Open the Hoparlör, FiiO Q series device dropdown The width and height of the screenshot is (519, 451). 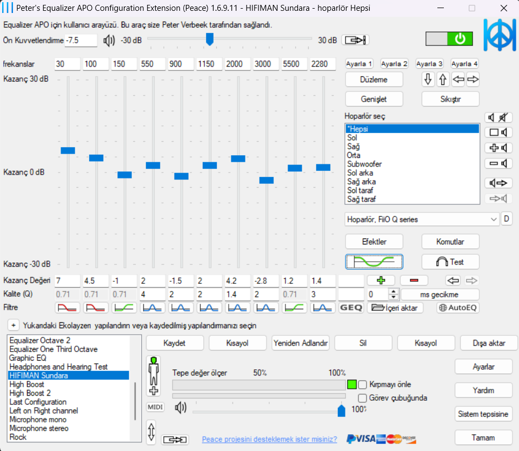(422, 219)
